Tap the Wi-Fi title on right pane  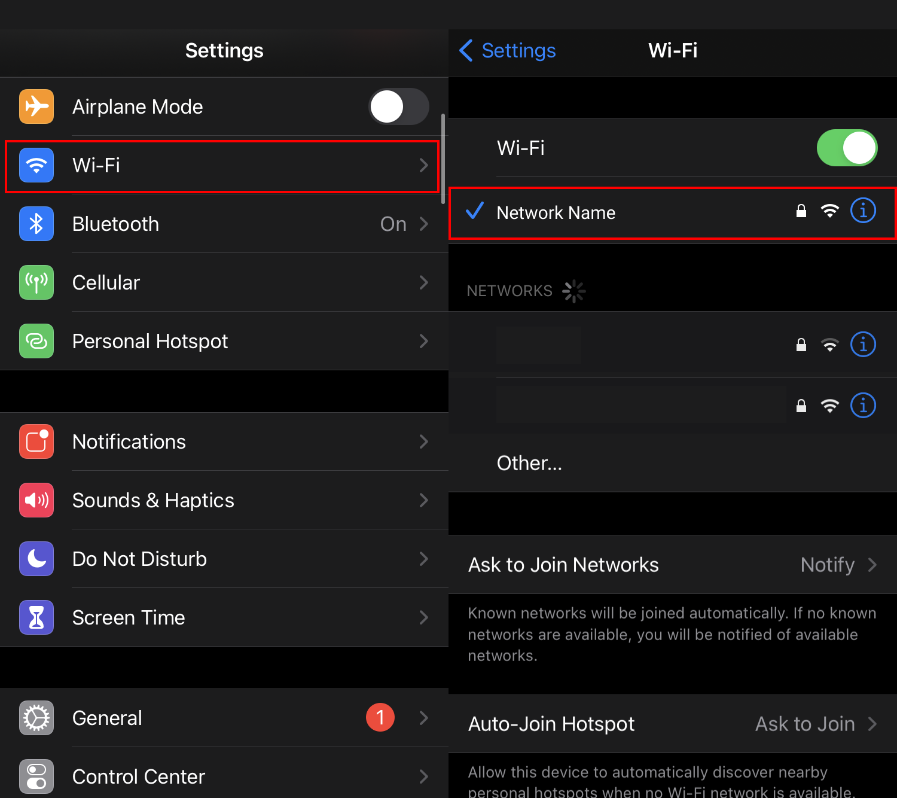click(673, 50)
